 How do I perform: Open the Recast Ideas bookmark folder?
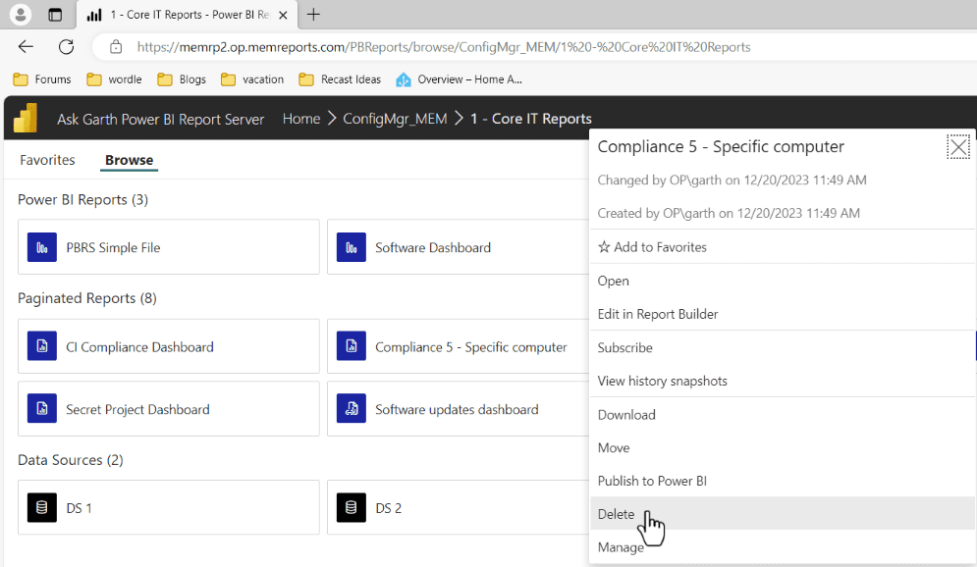(x=340, y=79)
